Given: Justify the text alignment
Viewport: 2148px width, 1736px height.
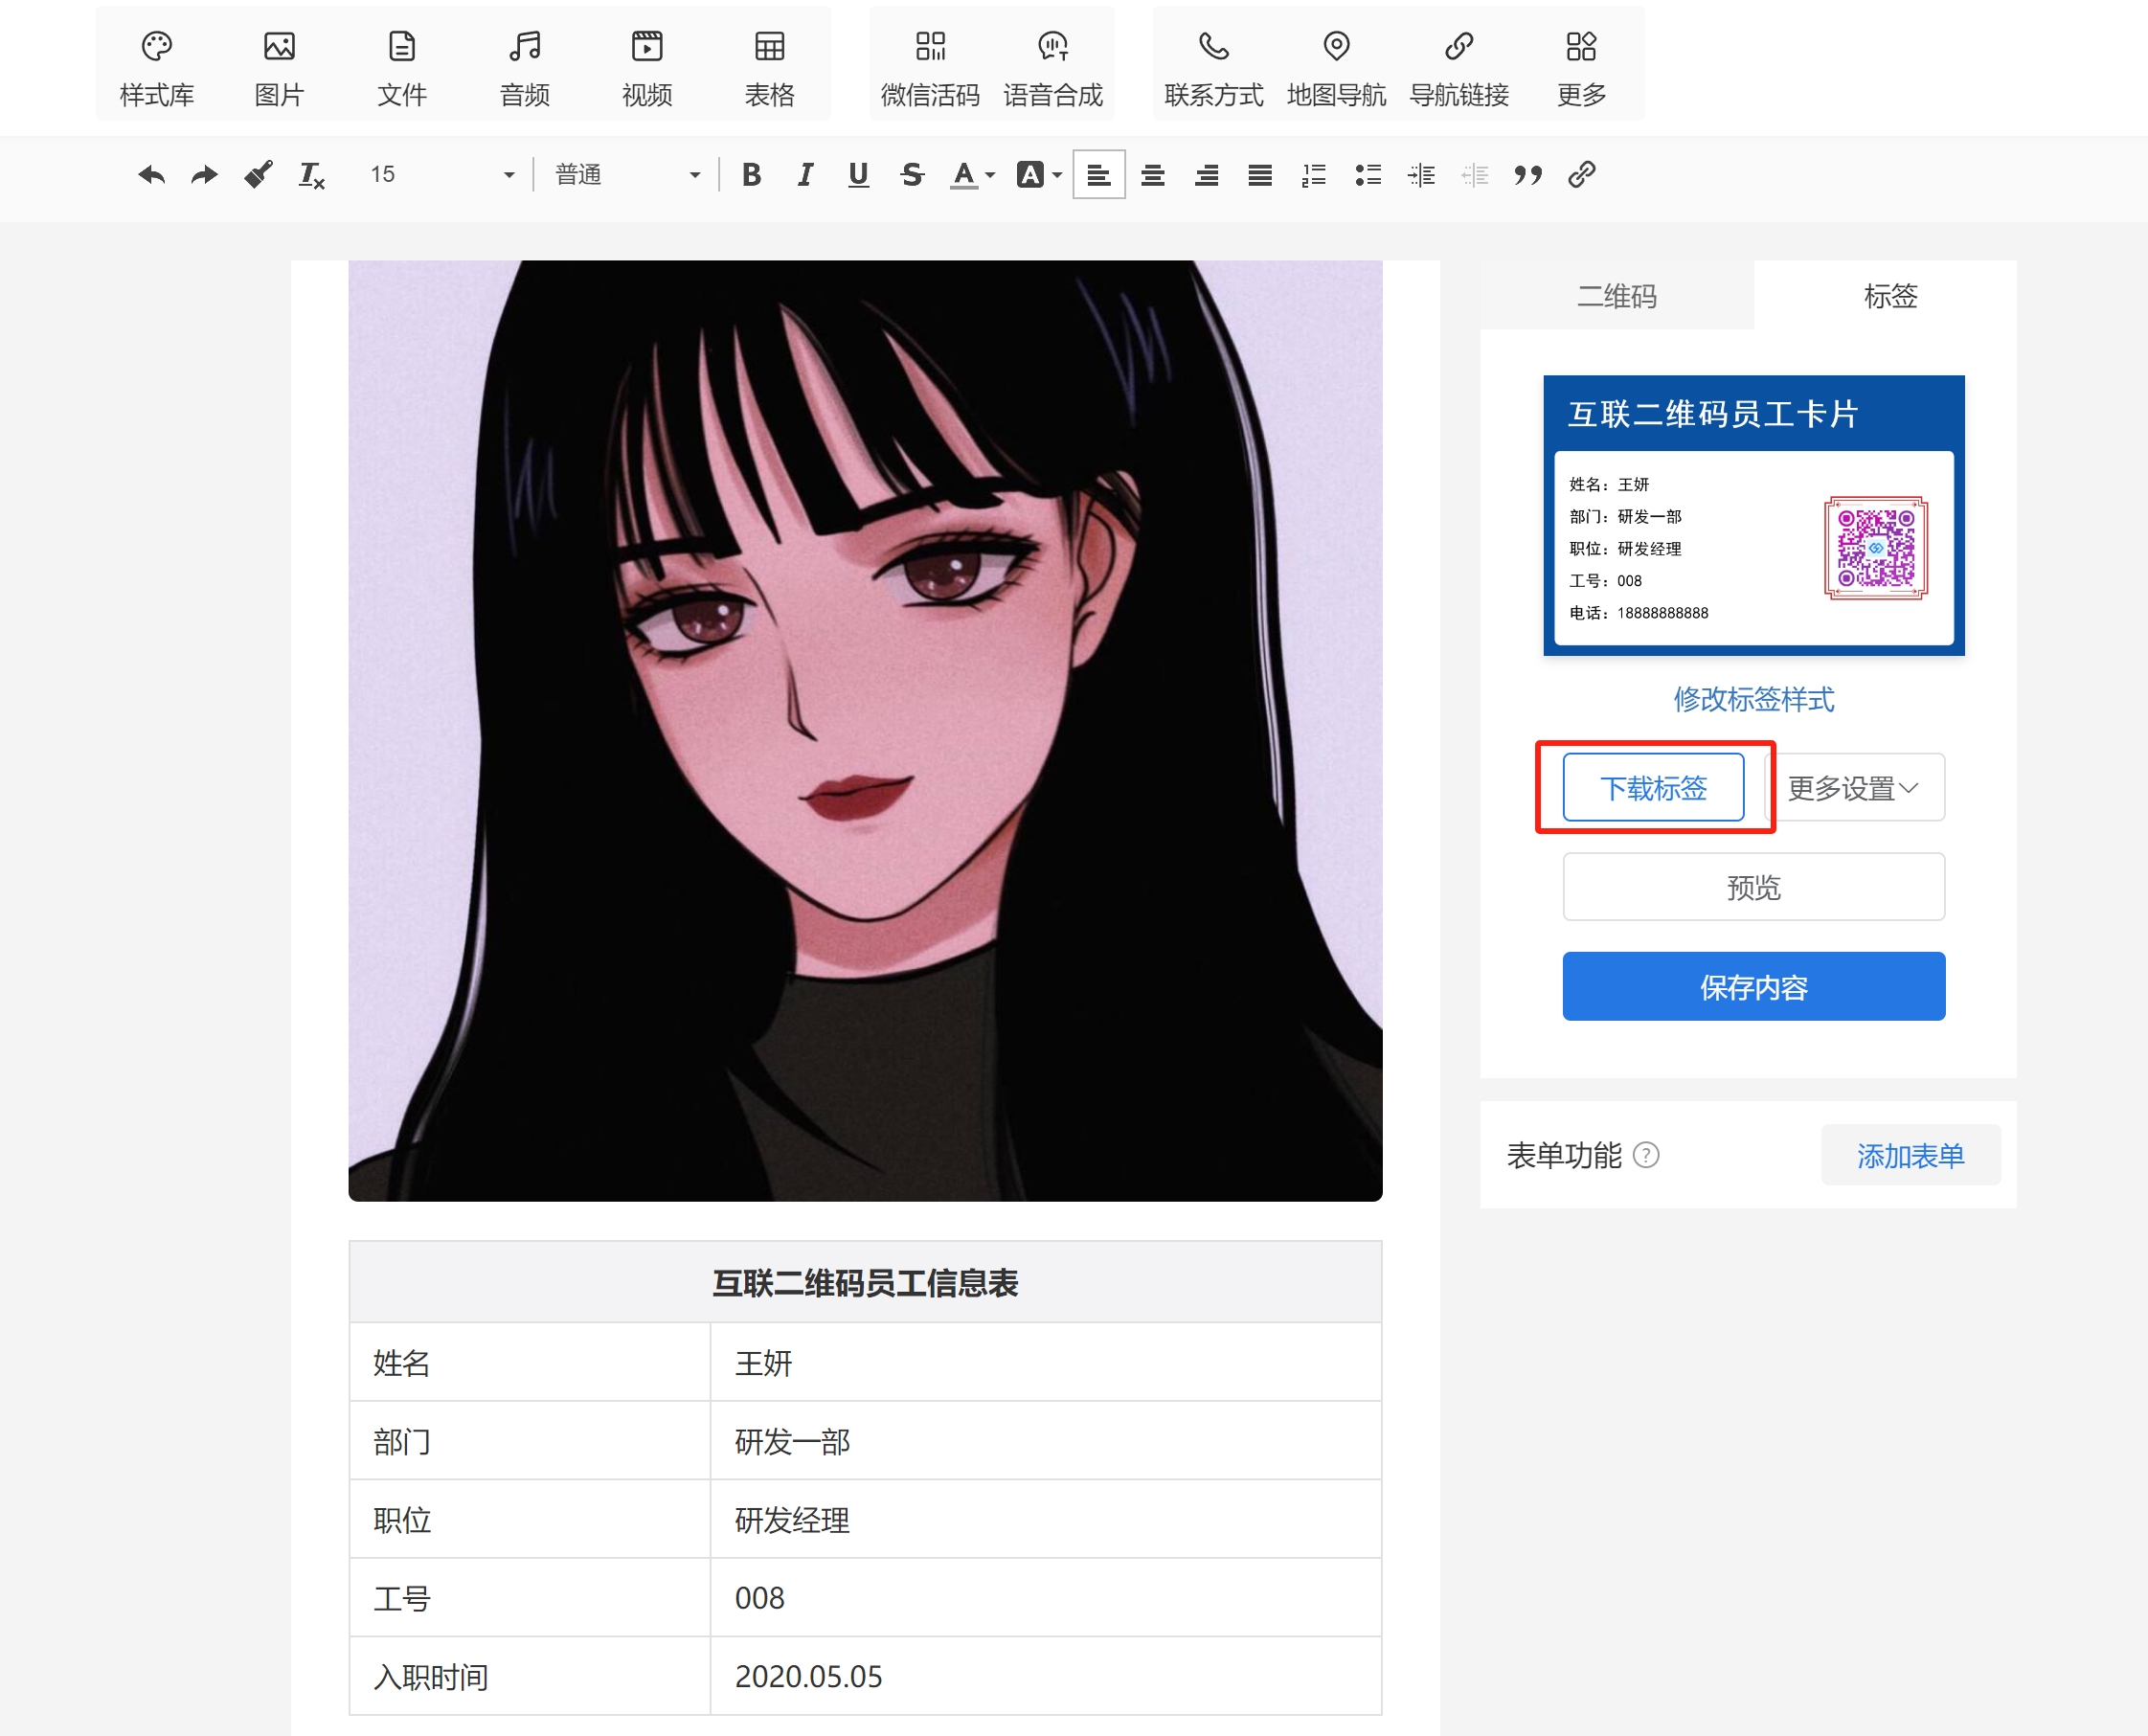Looking at the screenshot, I should click(1260, 175).
